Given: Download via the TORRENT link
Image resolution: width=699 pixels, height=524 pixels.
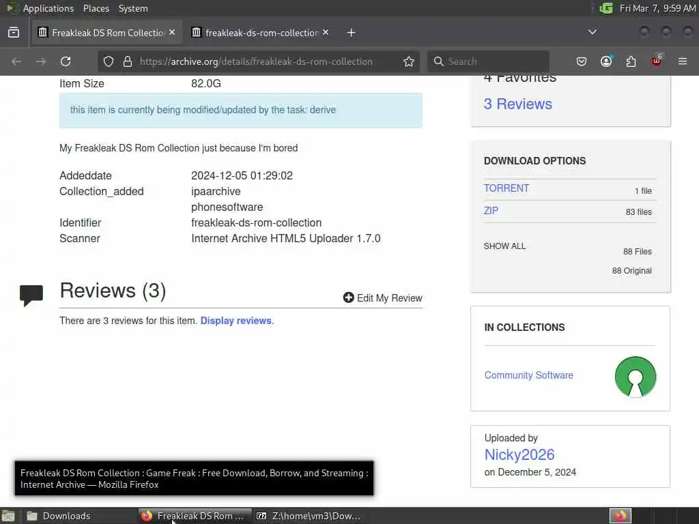Looking at the screenshot, I should coord(507,188).
